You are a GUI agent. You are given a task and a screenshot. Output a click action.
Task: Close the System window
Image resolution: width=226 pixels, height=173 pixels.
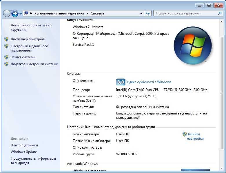pyautogui.click(x=218, y=6)
